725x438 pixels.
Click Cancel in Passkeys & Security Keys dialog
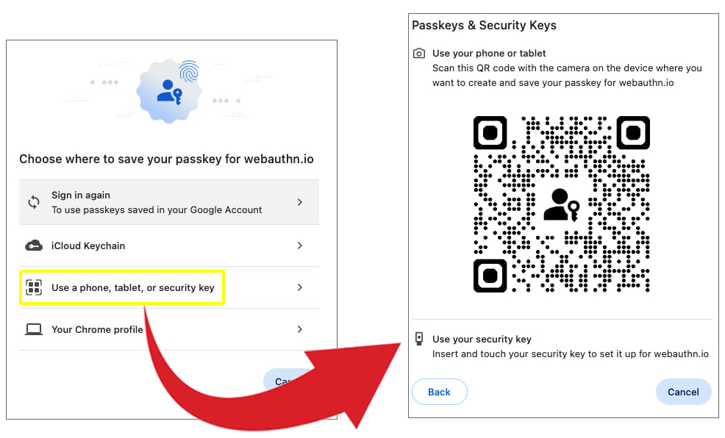[x=683, y=392]
